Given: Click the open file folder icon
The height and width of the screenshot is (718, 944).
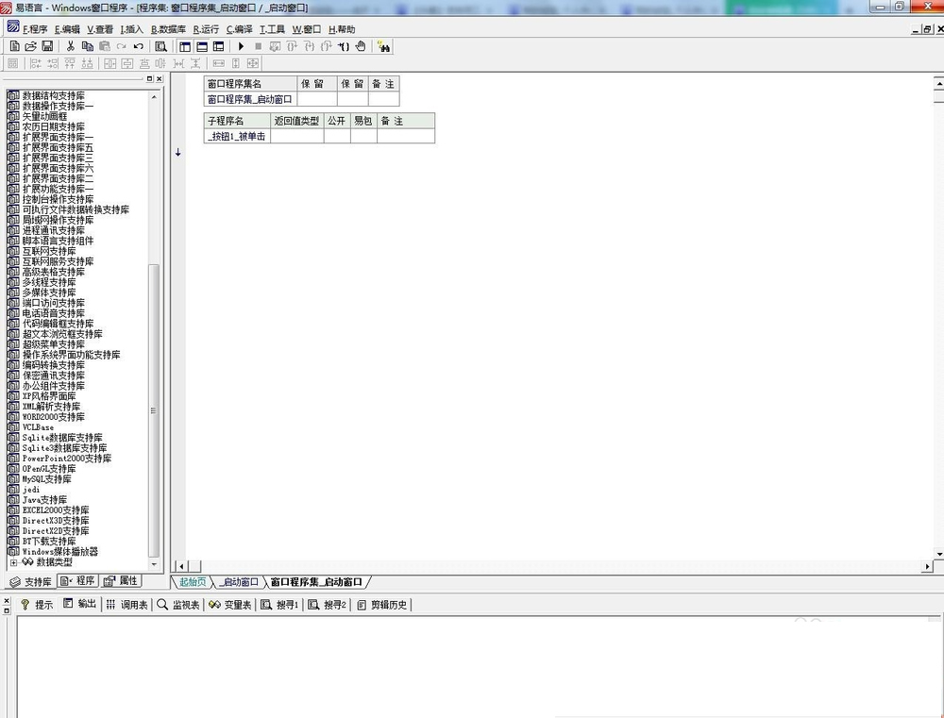Looking at the screenshot, I should 31,46.
